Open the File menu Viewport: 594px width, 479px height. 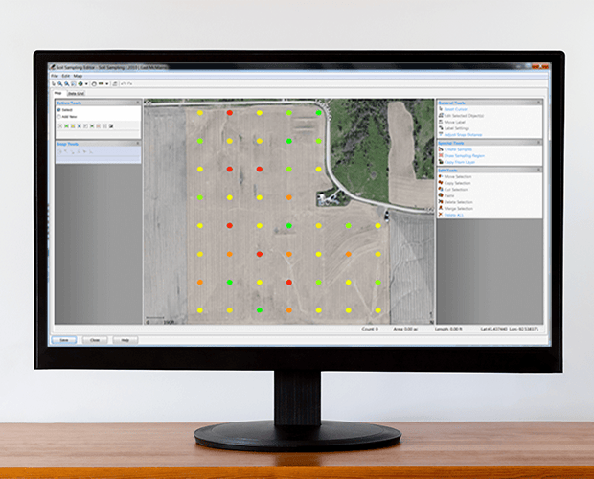(55, 76)
